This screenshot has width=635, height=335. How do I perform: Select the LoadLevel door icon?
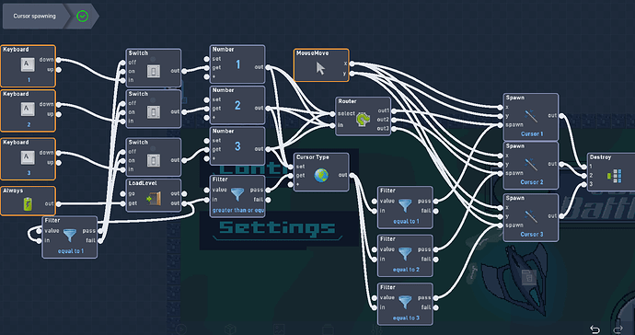[x=154, y=199]
